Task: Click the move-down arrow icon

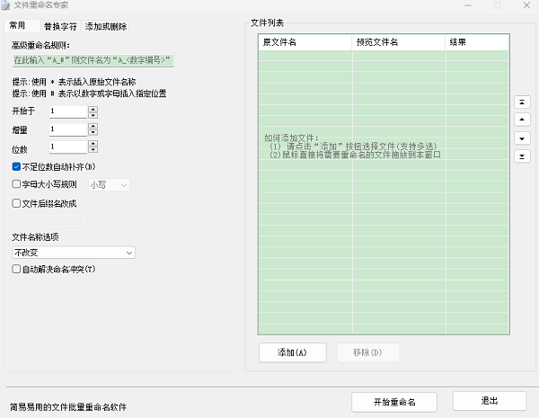Action: pos(523,138)
